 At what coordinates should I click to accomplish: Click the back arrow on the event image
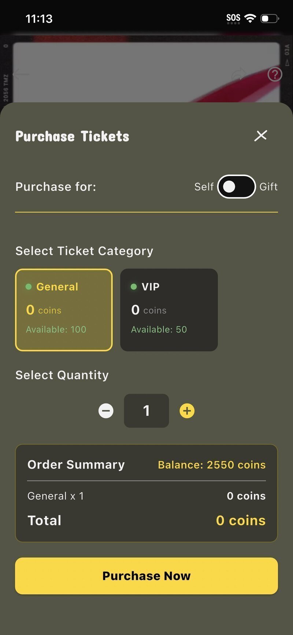click(x=21, y=74)
